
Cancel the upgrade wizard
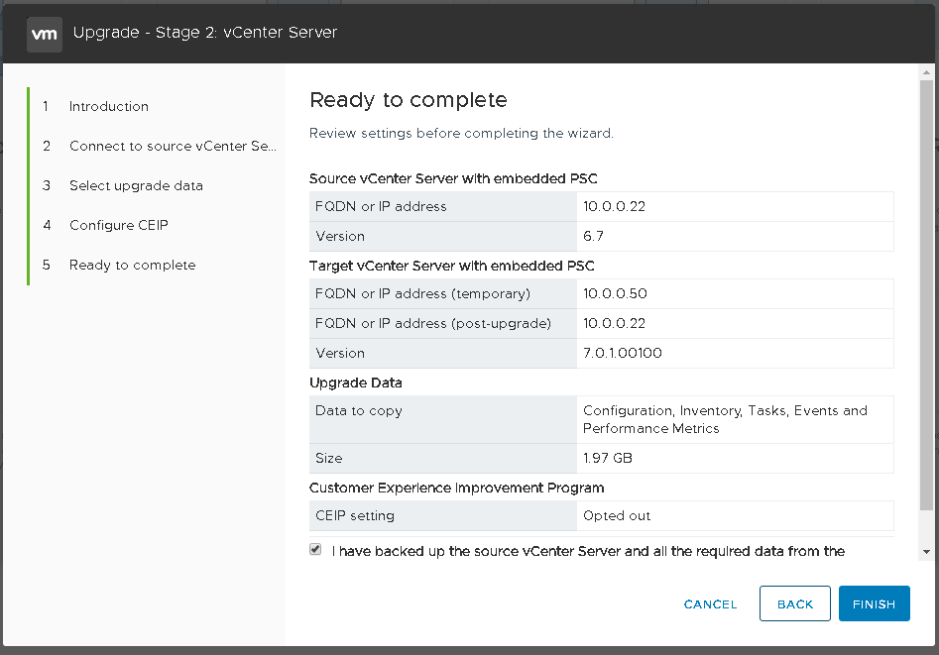(x=710, y=603)
